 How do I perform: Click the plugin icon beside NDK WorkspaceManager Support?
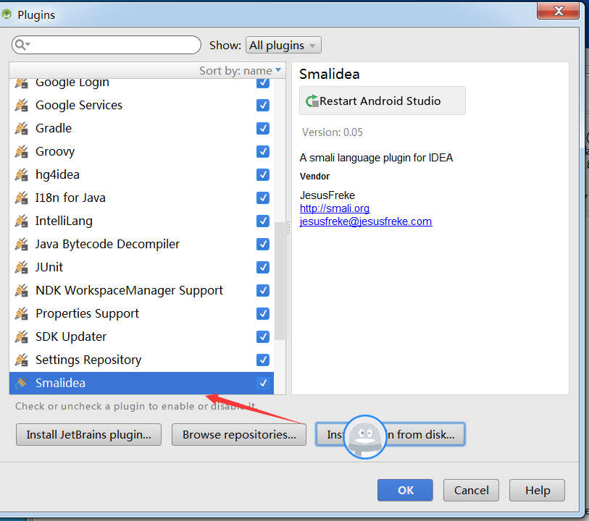[22, 291]
